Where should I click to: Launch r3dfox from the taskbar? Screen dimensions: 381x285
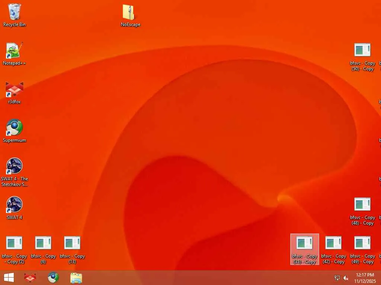coord(30,278)
